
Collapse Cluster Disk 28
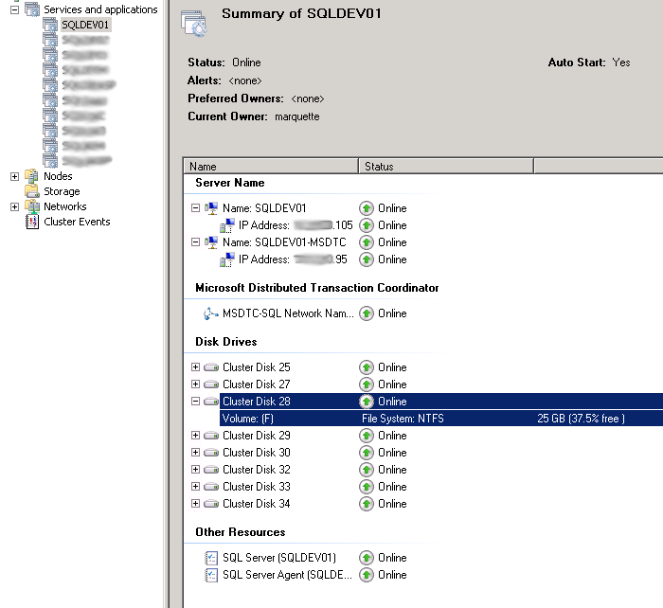[195, 402]
